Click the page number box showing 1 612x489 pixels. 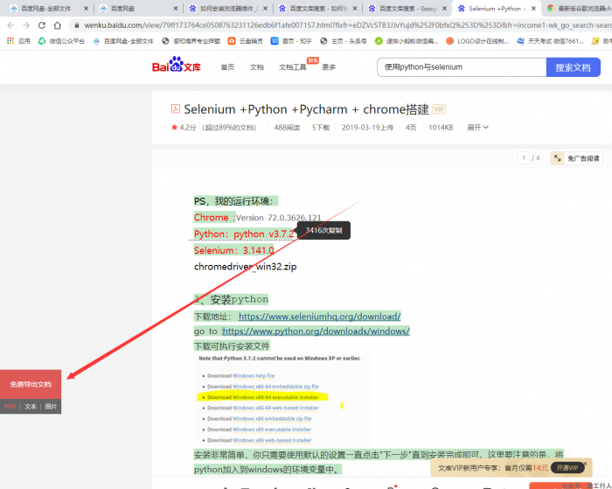click(524, 157)
